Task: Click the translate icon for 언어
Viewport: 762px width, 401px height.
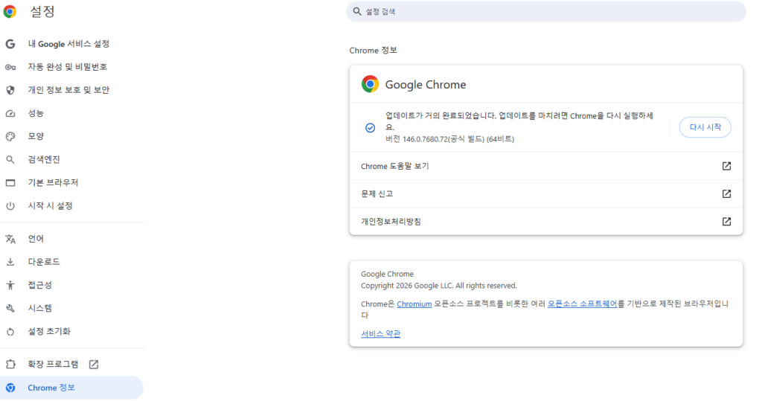Action: 10,239
